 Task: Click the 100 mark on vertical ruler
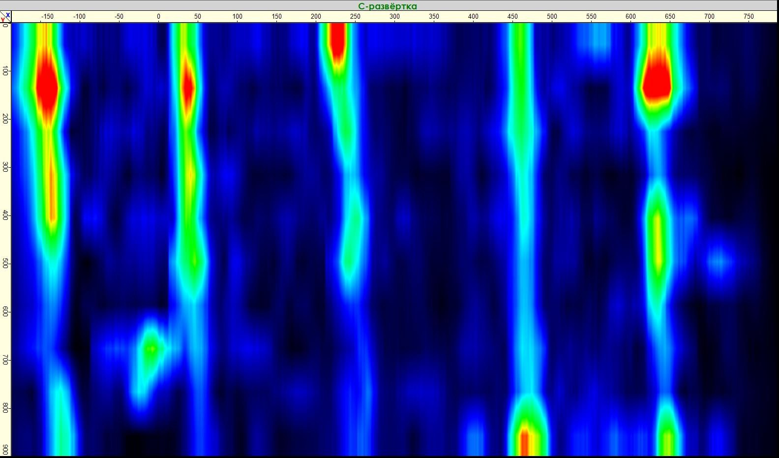pos(5,71)
